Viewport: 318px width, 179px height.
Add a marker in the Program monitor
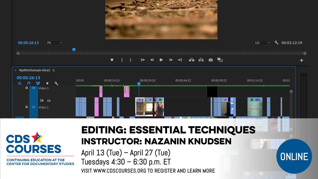click(x=112, y=60)
